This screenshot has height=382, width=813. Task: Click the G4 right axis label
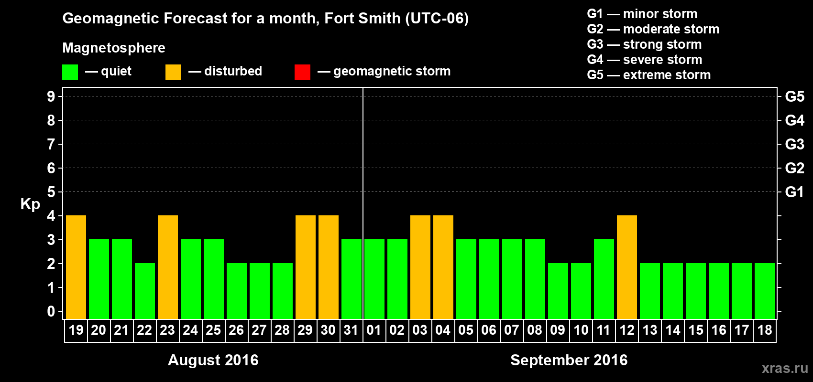tap(795, 120)
